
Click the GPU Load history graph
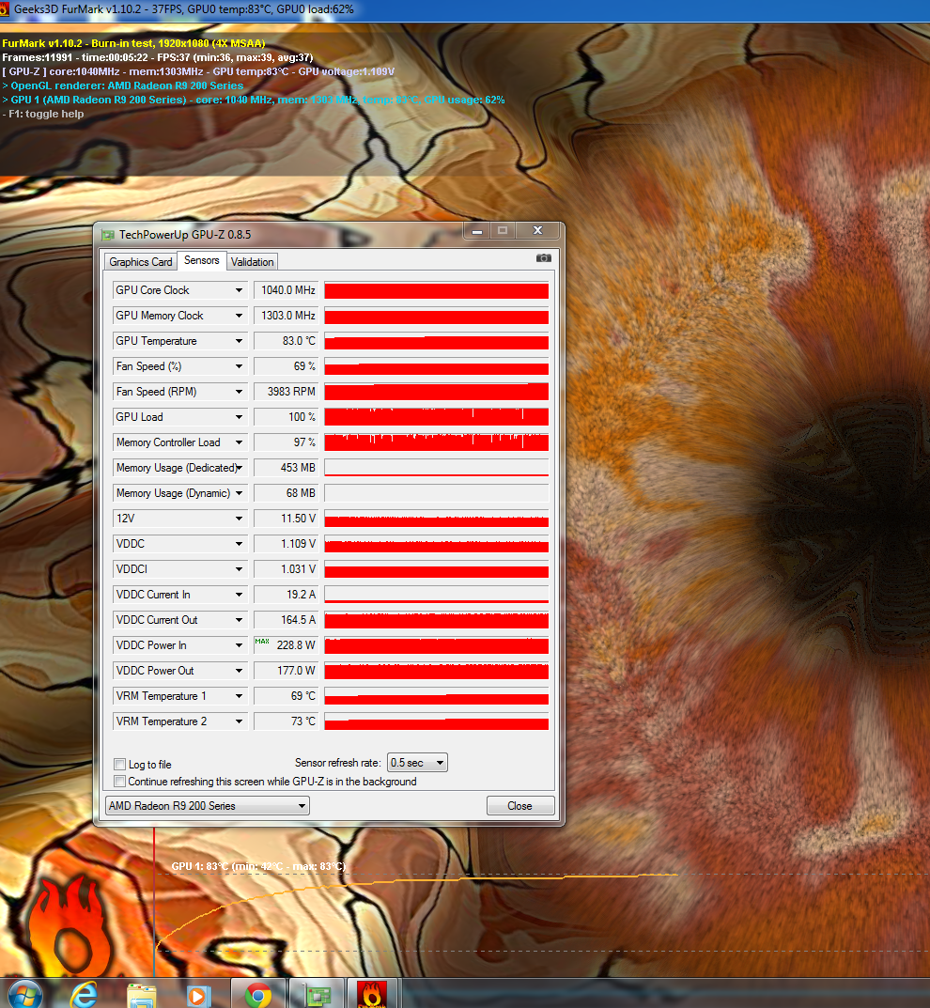437,417
